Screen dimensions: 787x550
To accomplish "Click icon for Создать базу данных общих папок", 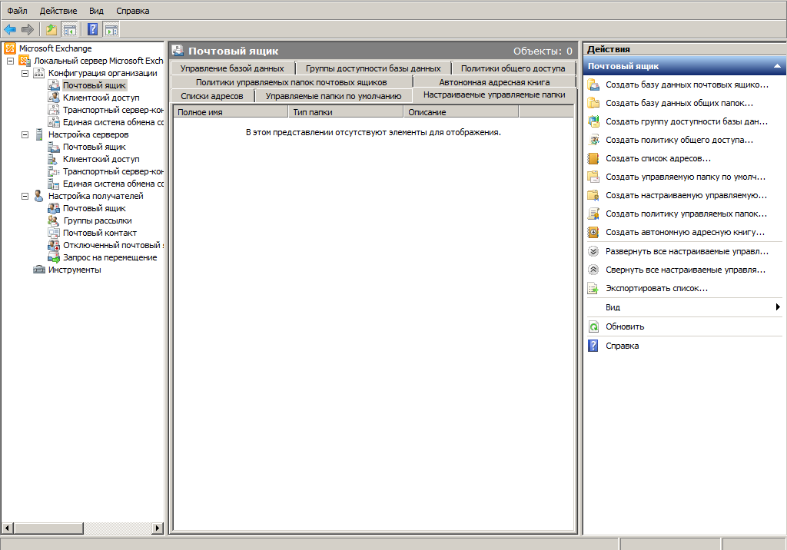I will (593, 103).
